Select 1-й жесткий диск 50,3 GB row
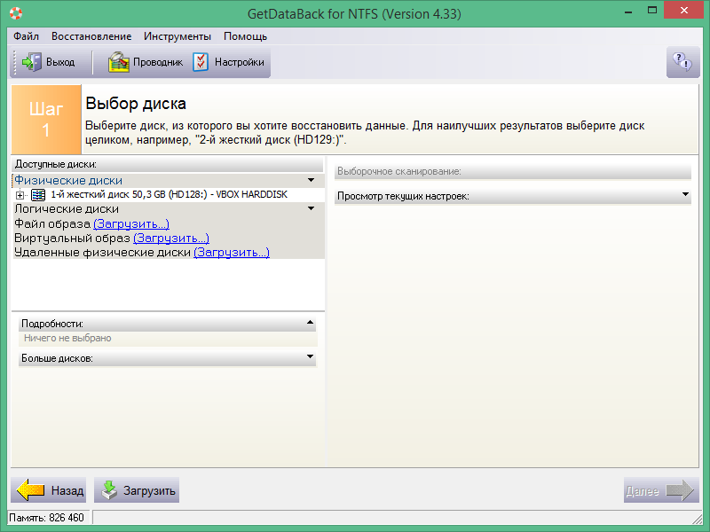710x532 pixels. click(x=170, y=194)
